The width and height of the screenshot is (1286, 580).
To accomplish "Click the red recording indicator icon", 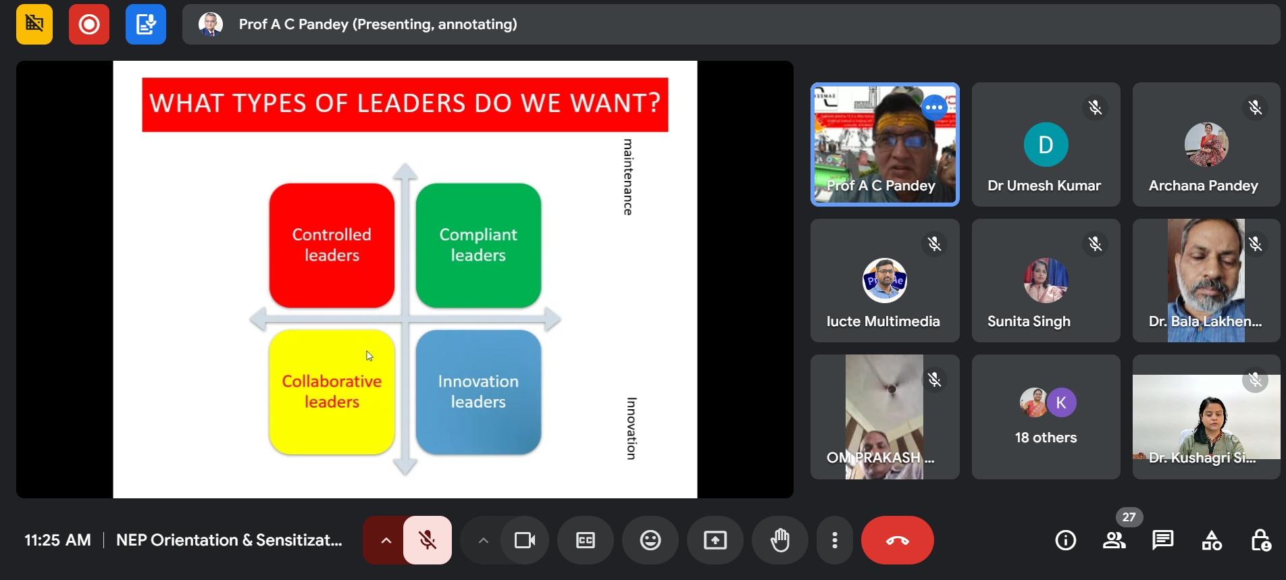I will pos(88,24).
